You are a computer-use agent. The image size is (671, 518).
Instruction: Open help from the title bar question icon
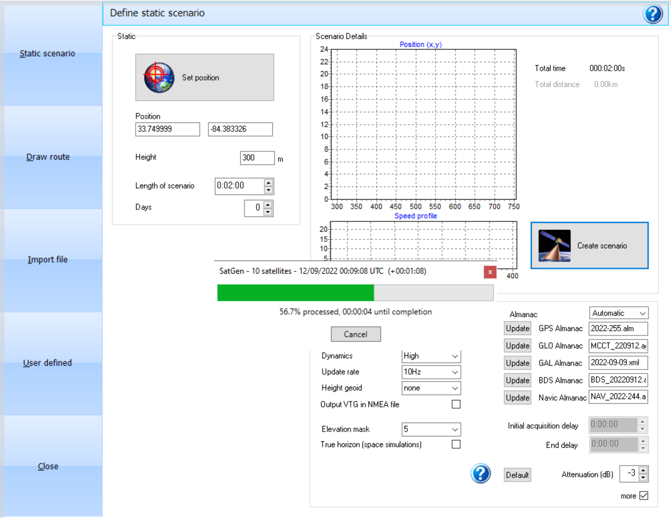click(653, 14)
